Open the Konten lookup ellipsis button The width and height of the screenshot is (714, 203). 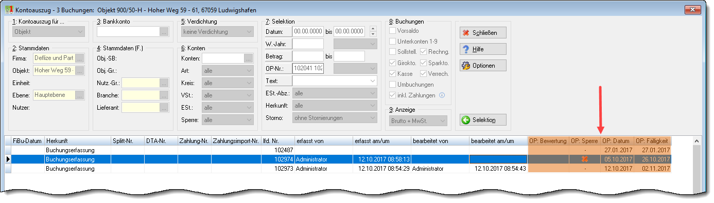coord(249,58)
